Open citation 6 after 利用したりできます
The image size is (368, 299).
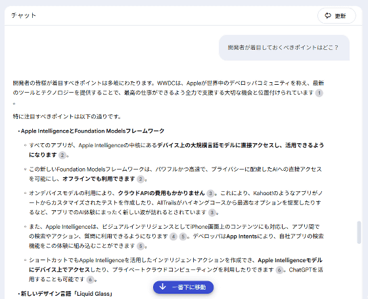(279, 270)
